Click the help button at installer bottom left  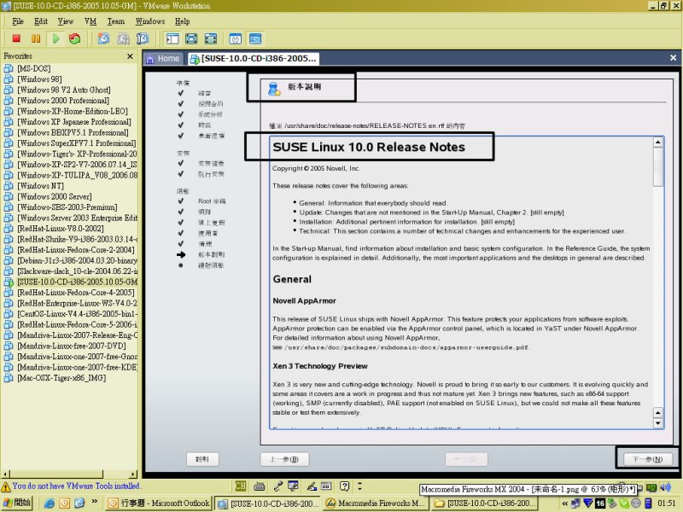click(202, 459)
